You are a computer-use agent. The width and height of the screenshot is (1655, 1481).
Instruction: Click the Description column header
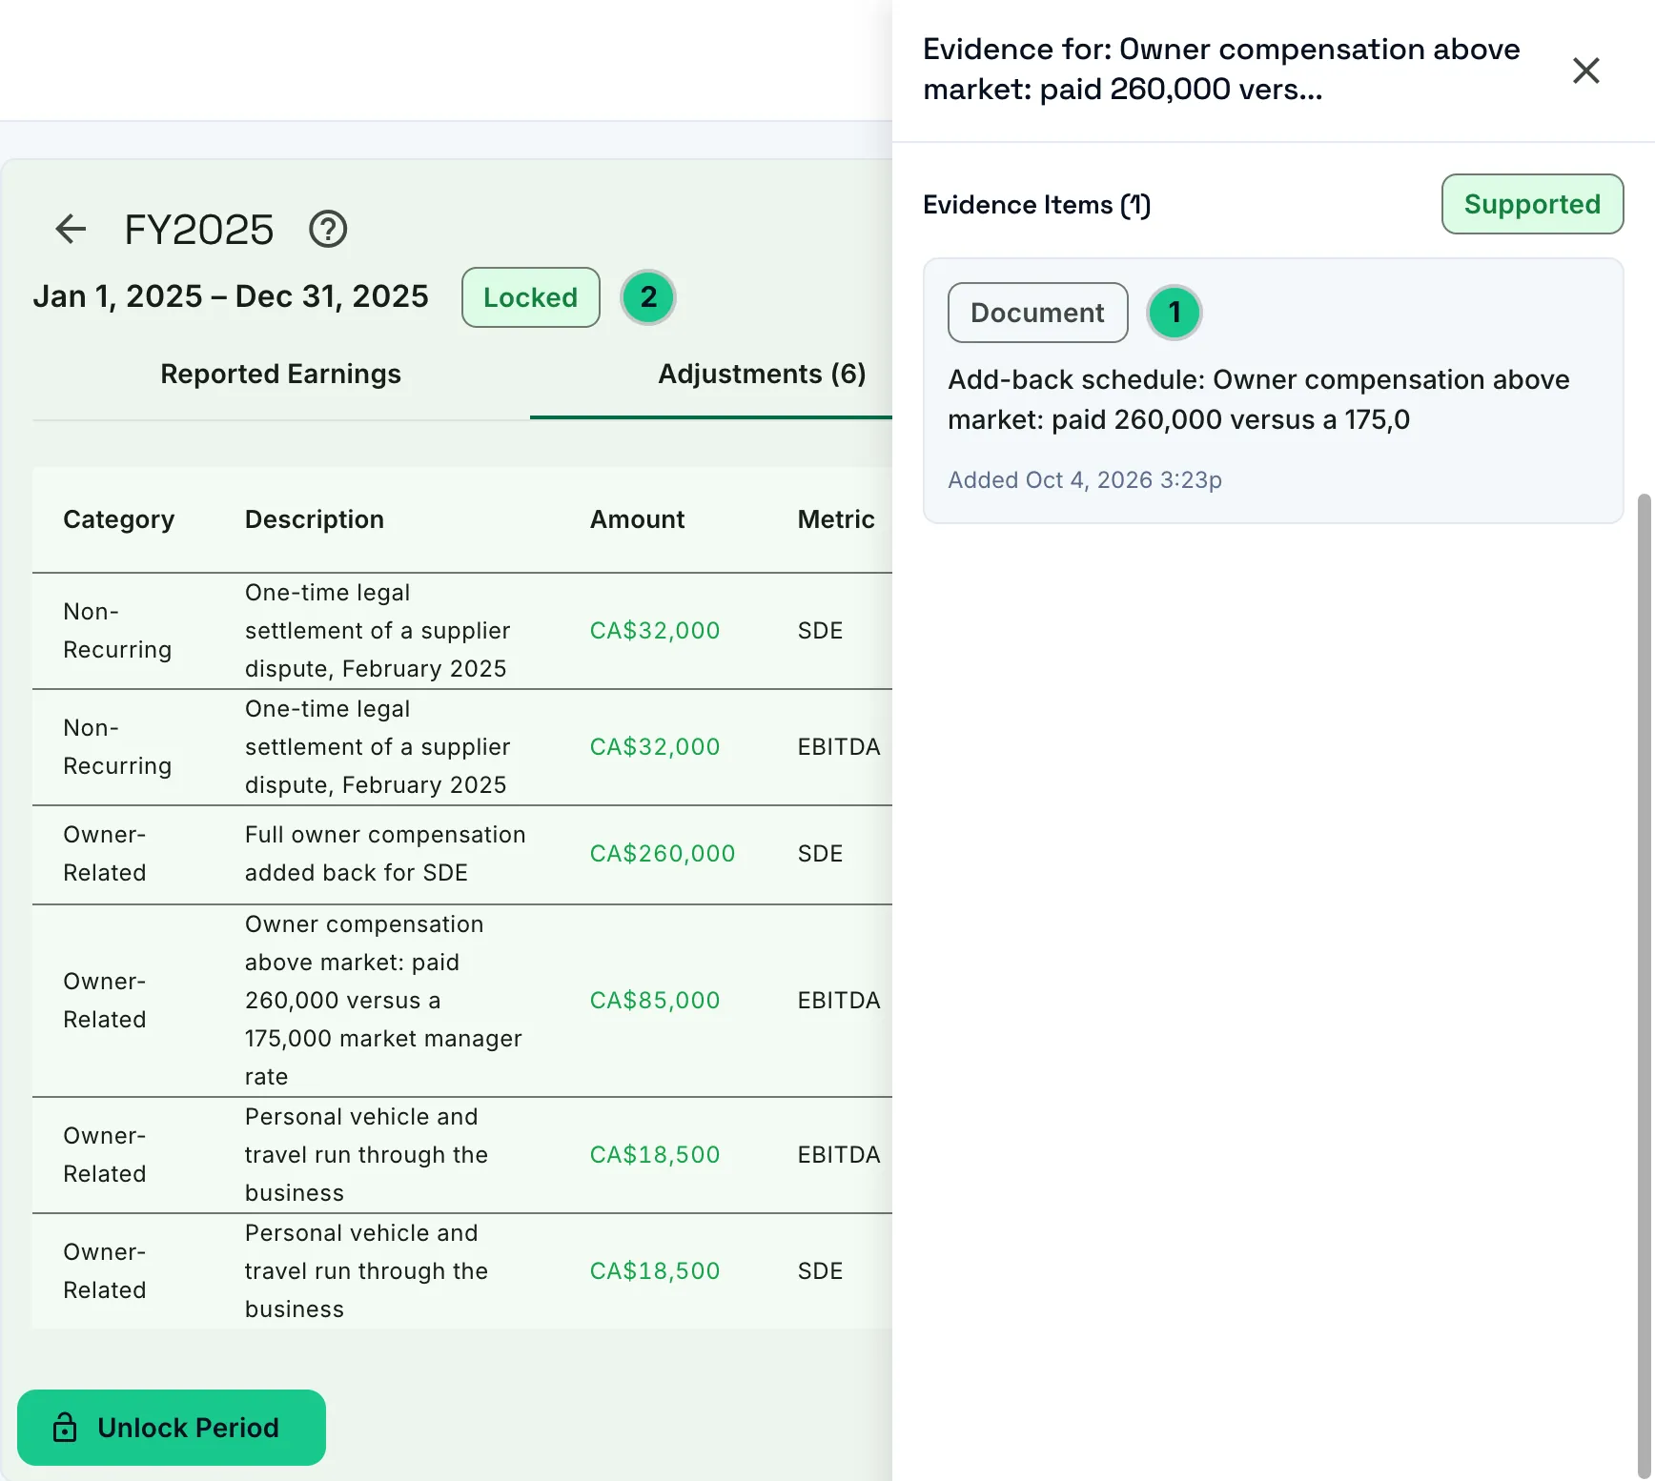315,519
